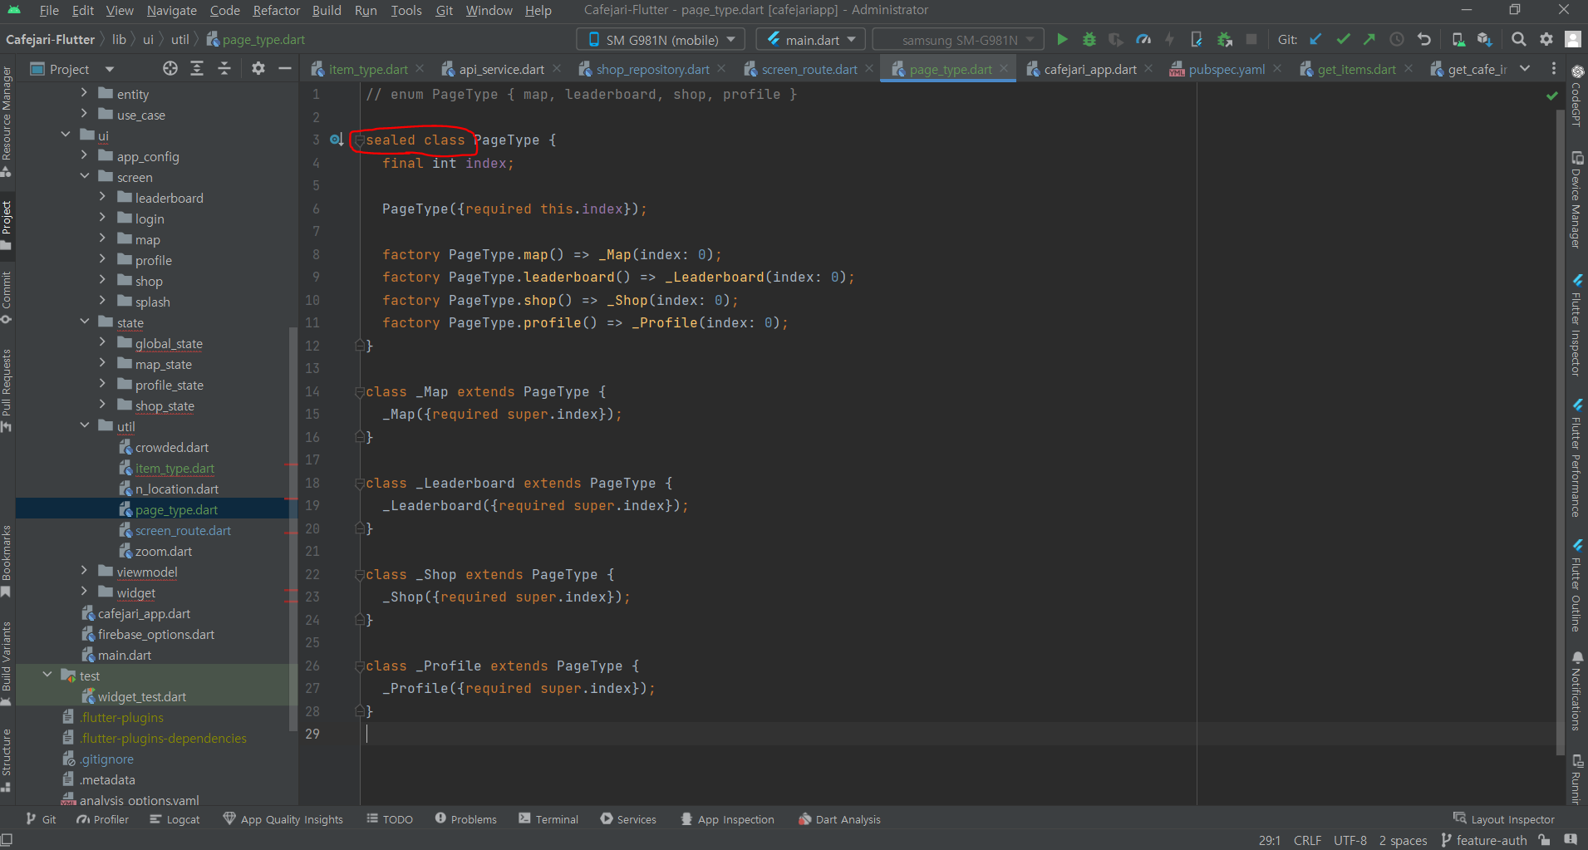The image size is (1588, 850).
Task: Open the Terminal tool window
Action: click(x=548, y=818)
